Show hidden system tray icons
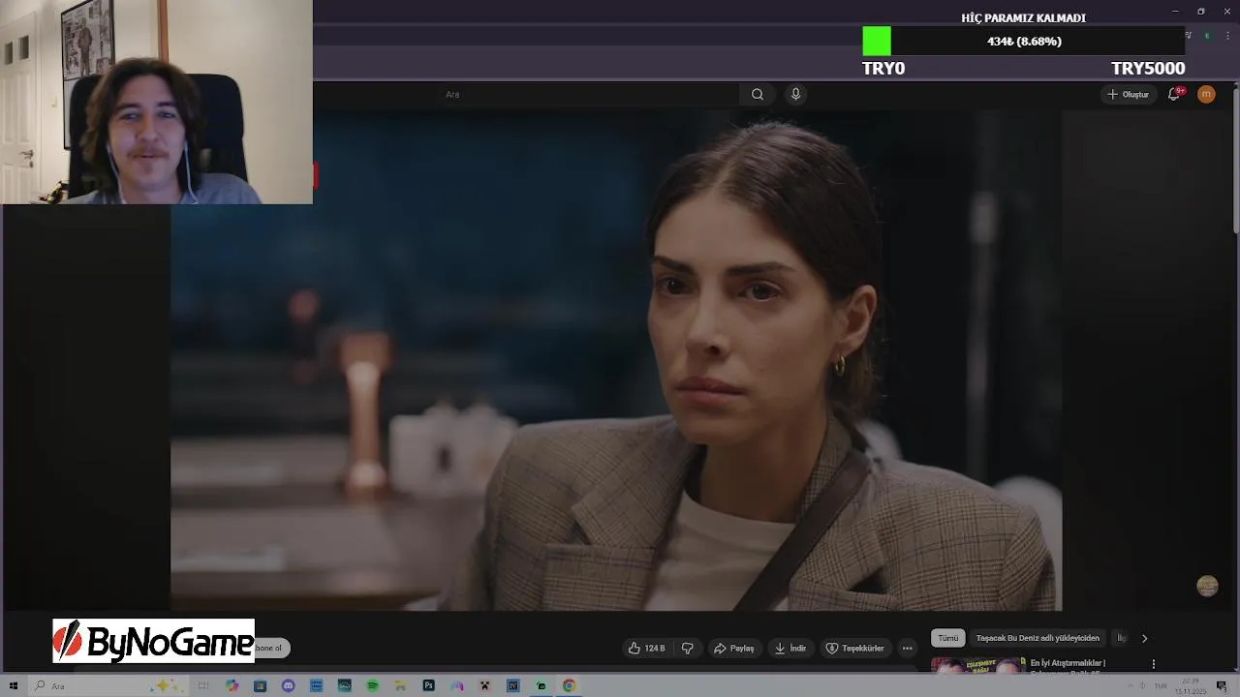Screen dimensions: 1240x697 pyautogui.click(x=1130, y=685)
